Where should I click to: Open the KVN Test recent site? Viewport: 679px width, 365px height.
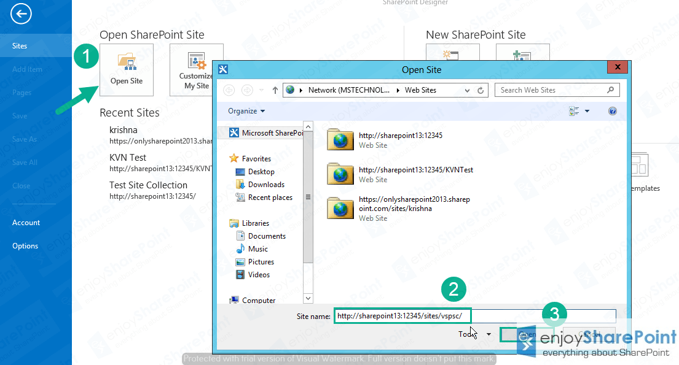tap(160, 163)
